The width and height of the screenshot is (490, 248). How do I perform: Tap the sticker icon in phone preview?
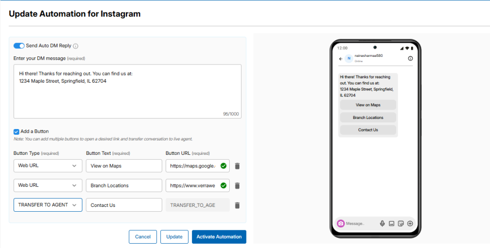pos(401,223)
